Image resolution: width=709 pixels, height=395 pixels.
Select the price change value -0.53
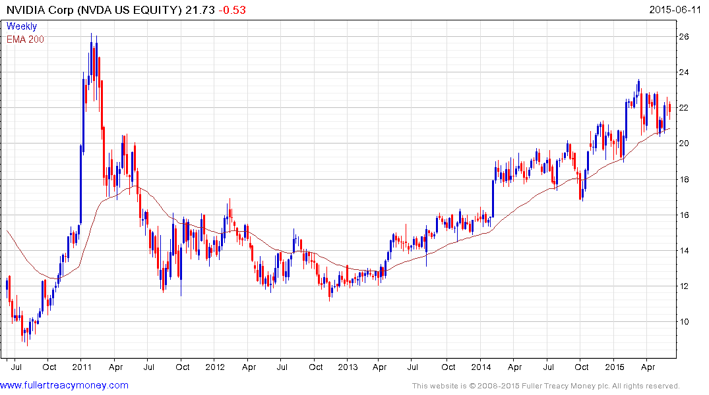[x=232, y=10]
